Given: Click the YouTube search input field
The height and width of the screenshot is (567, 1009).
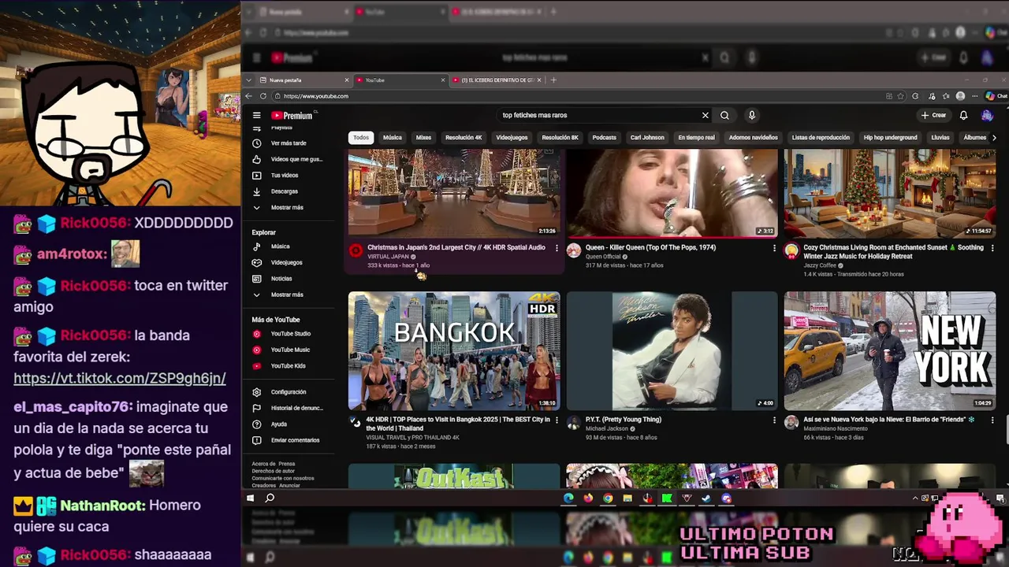Looking at the screenshot, I should [599, 115].
